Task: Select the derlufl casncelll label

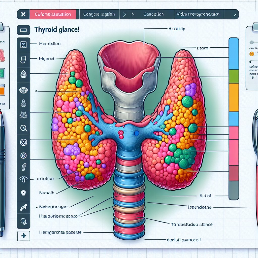Action: click(x=184, y=240)
